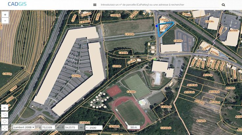Open the Lambert 2008 coordinate system dropdown
242x135 pixels.
(x=24, y=127)
